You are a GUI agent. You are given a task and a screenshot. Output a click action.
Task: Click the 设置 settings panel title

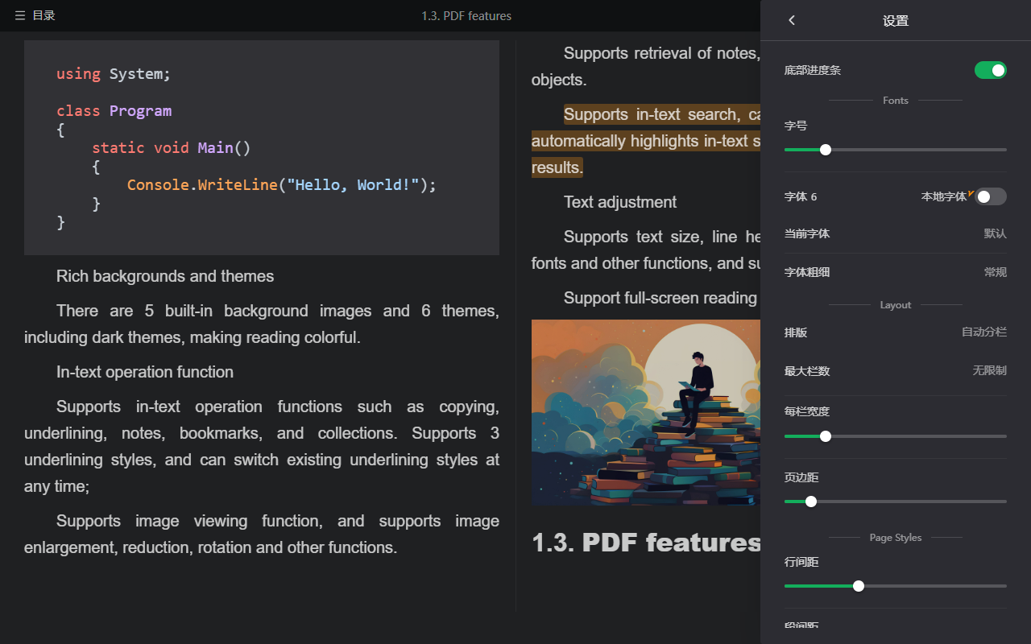click(x=895, y=21)
